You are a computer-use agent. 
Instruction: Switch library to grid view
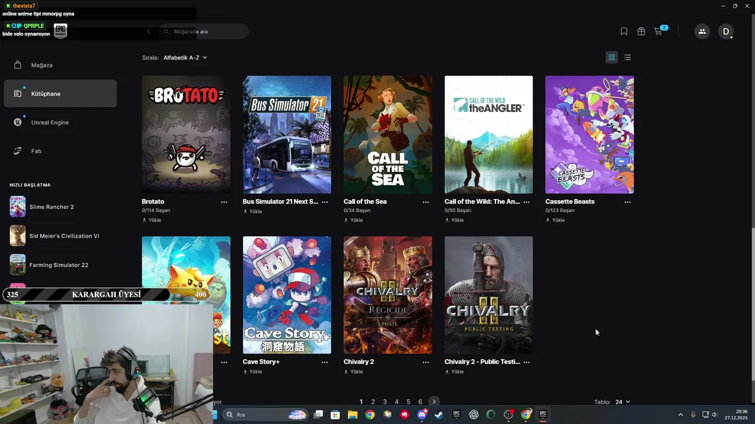(x=612, y=57)
